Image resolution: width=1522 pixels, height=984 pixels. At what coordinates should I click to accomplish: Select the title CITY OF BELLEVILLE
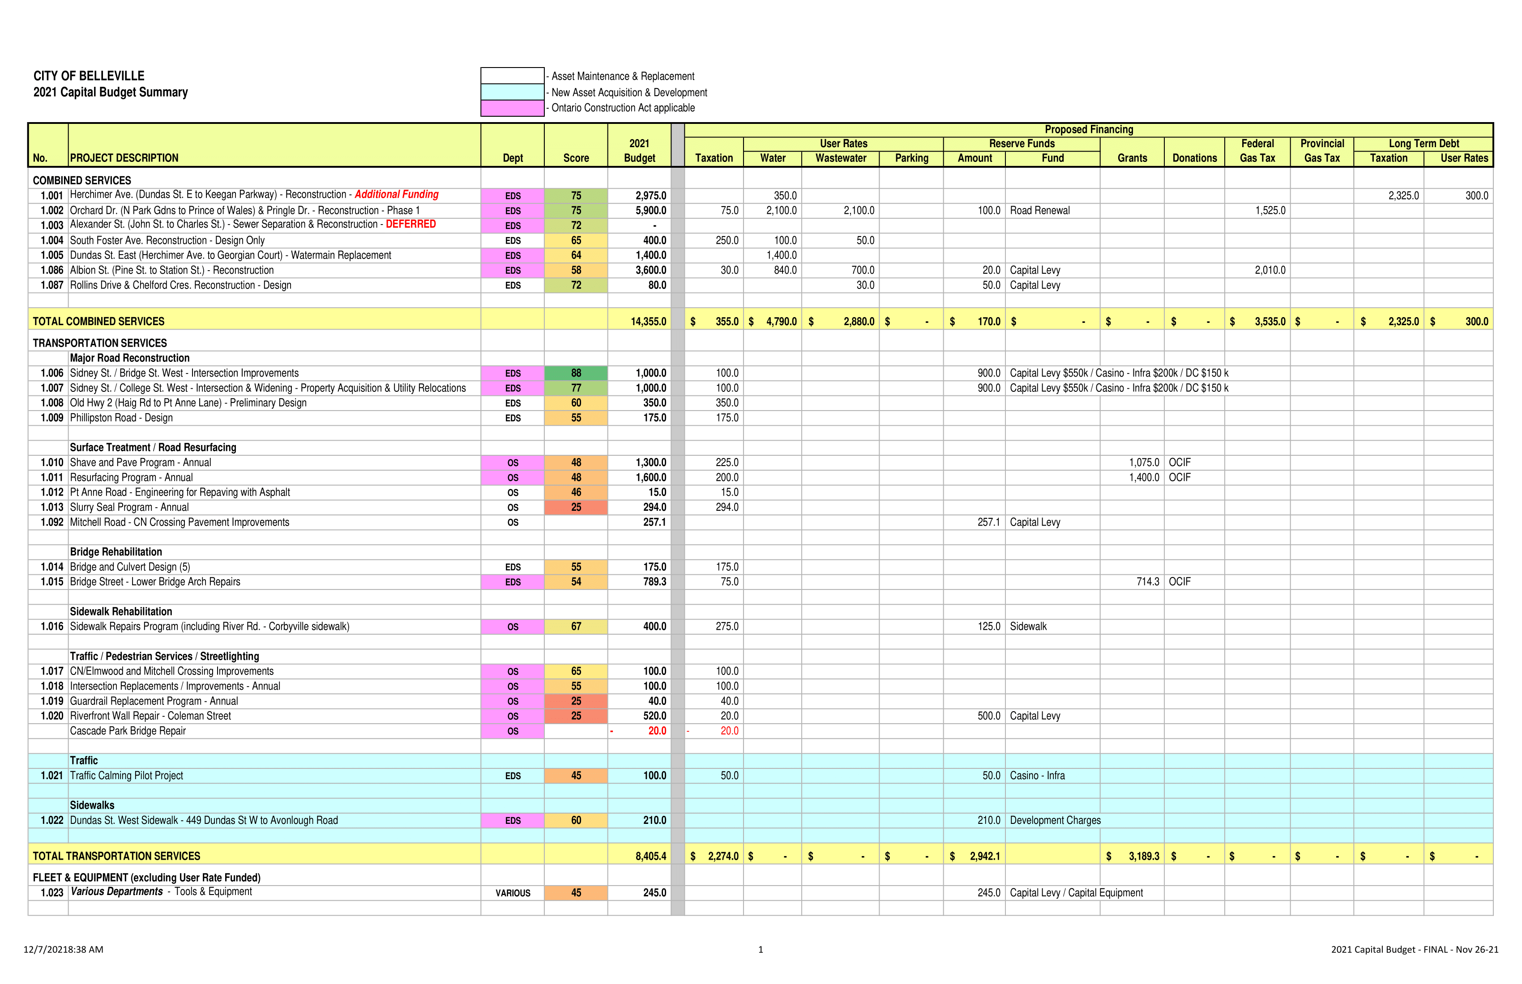[x=89, y=76]
